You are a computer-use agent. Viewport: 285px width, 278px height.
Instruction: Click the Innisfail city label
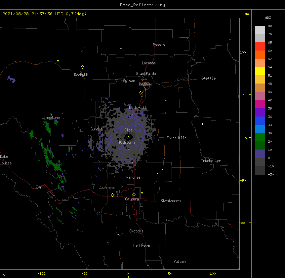138,108
